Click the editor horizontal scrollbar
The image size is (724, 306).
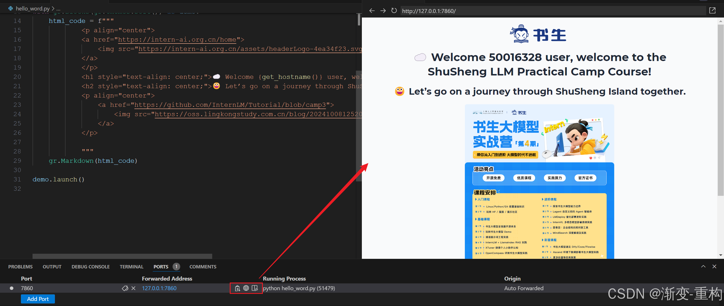tap(122, 256)
